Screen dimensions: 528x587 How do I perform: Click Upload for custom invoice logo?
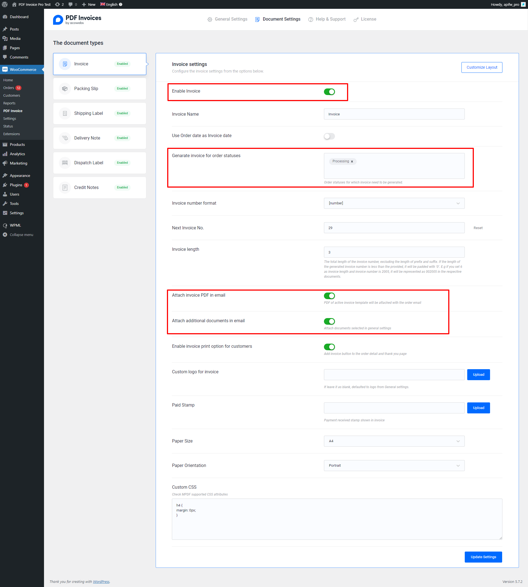(479, 375)
